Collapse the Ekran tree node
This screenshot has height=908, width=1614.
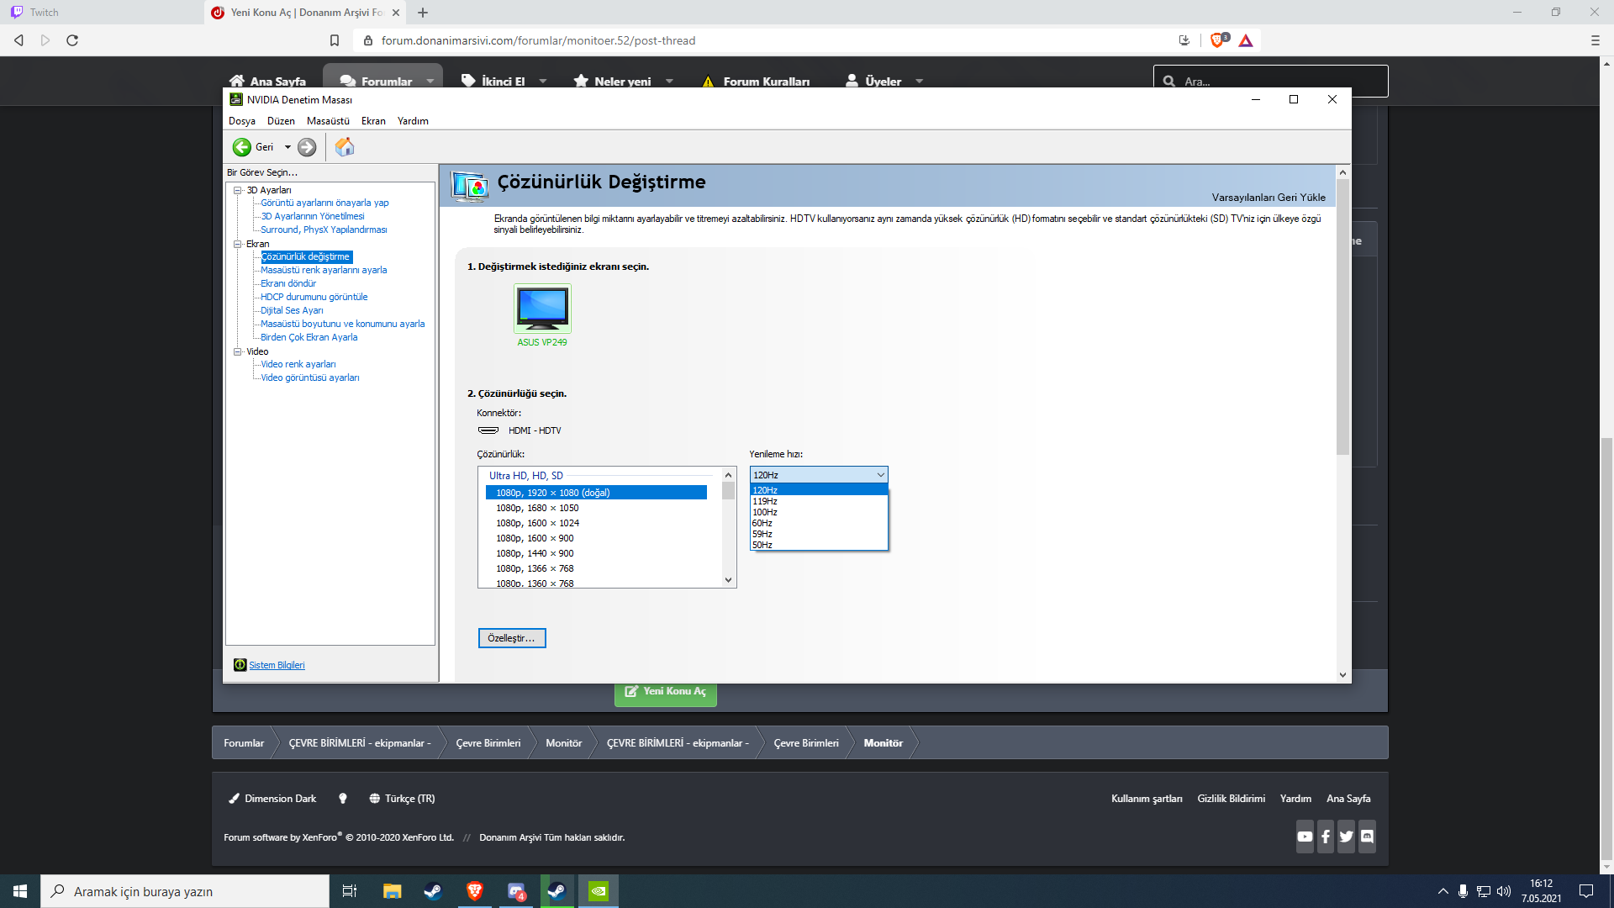click(x=238, y=244)
